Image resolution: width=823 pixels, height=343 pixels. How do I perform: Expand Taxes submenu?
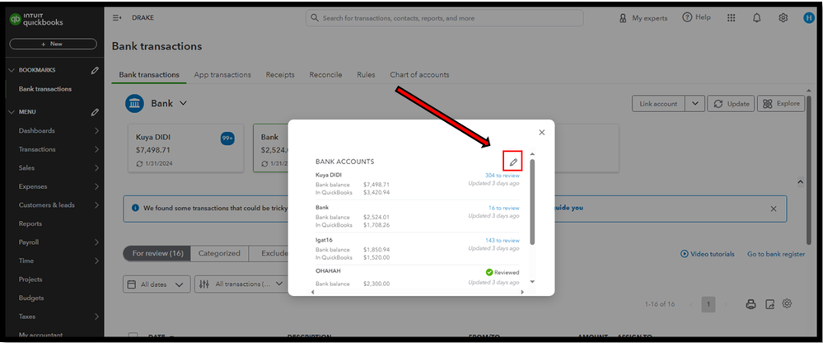(x=96, y=317)
